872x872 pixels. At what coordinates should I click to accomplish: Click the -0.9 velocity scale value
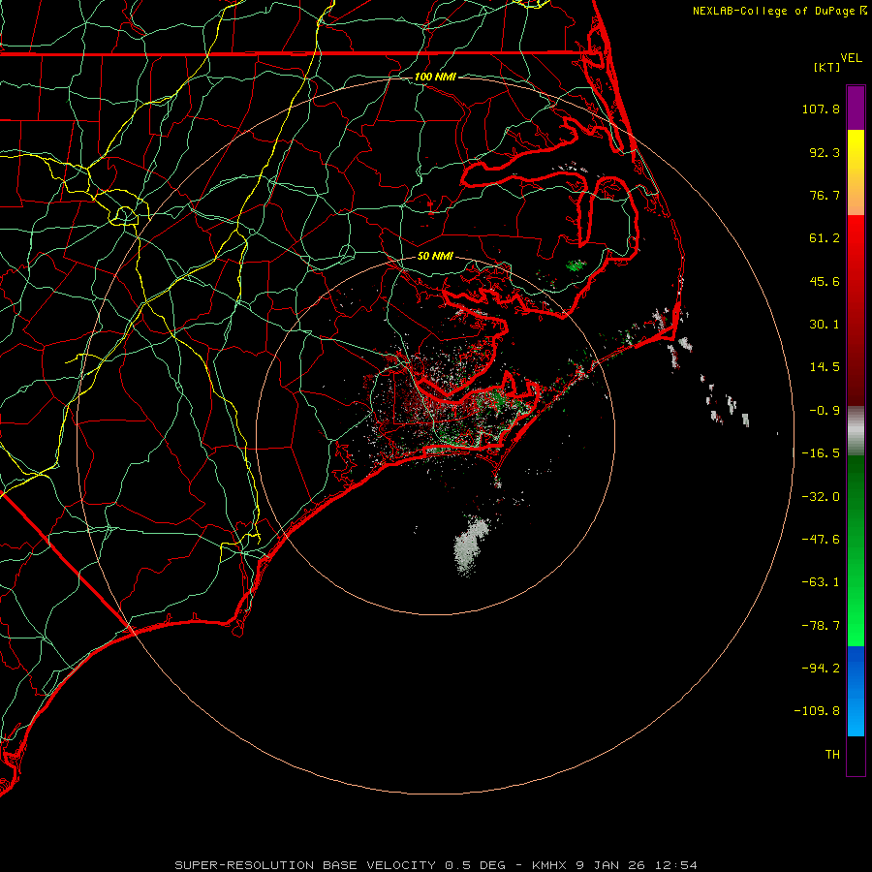pos(825,411)
